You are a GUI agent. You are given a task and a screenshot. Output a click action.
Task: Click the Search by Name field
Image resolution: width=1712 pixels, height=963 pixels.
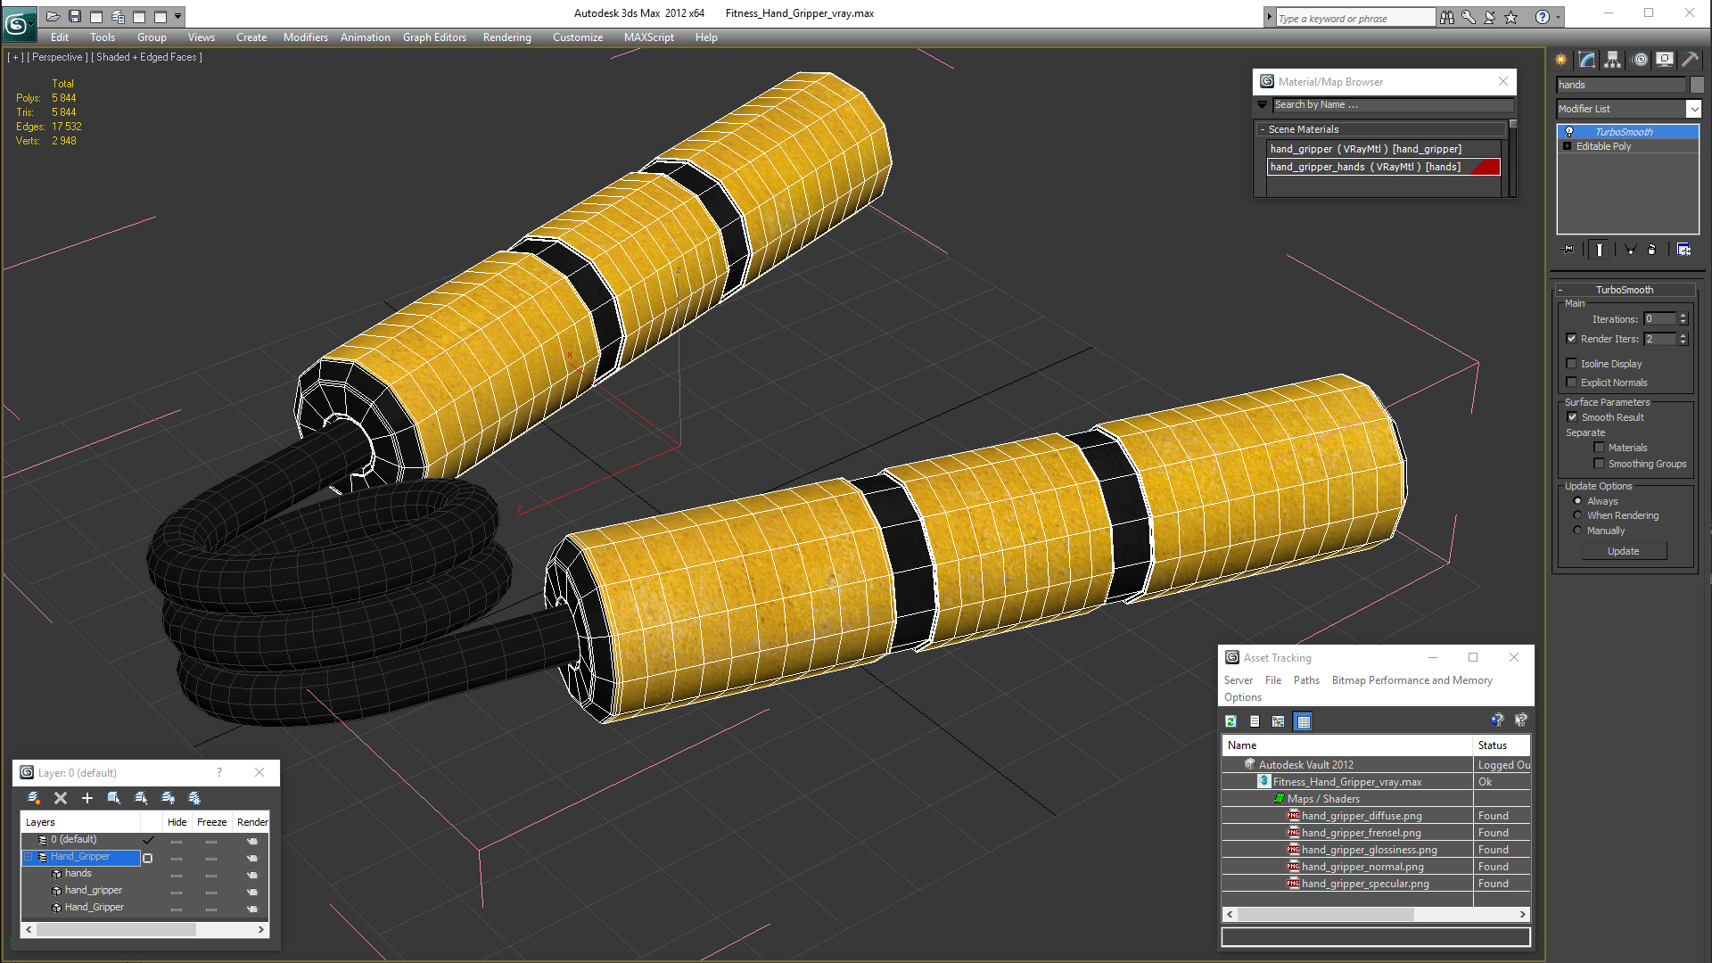[1391, 105]
